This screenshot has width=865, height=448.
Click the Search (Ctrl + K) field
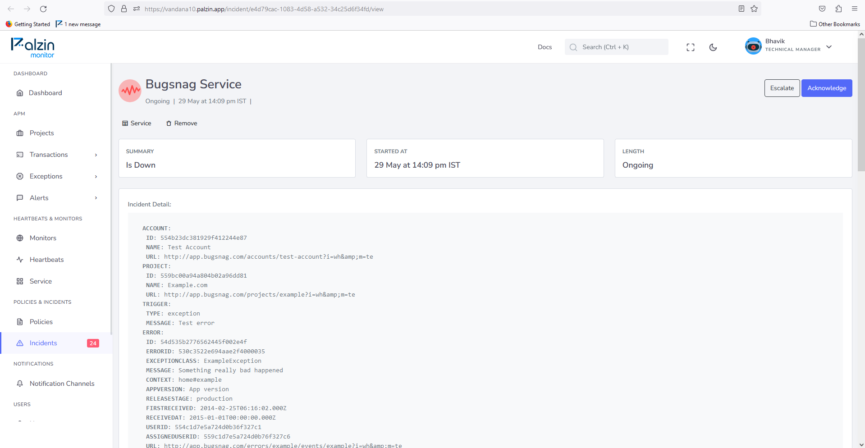point(616,47)
